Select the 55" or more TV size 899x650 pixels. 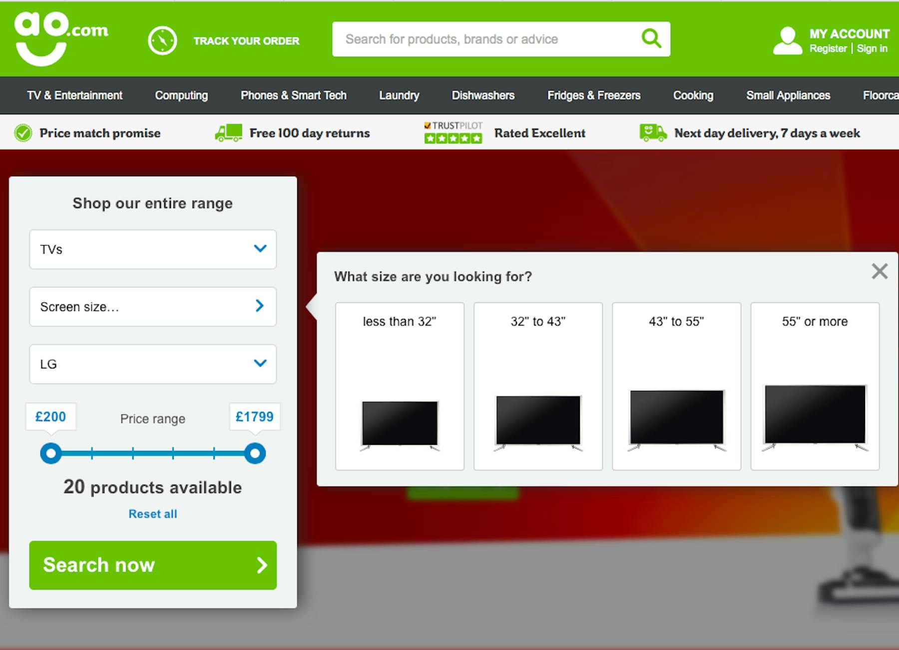(x=815, y=386)
